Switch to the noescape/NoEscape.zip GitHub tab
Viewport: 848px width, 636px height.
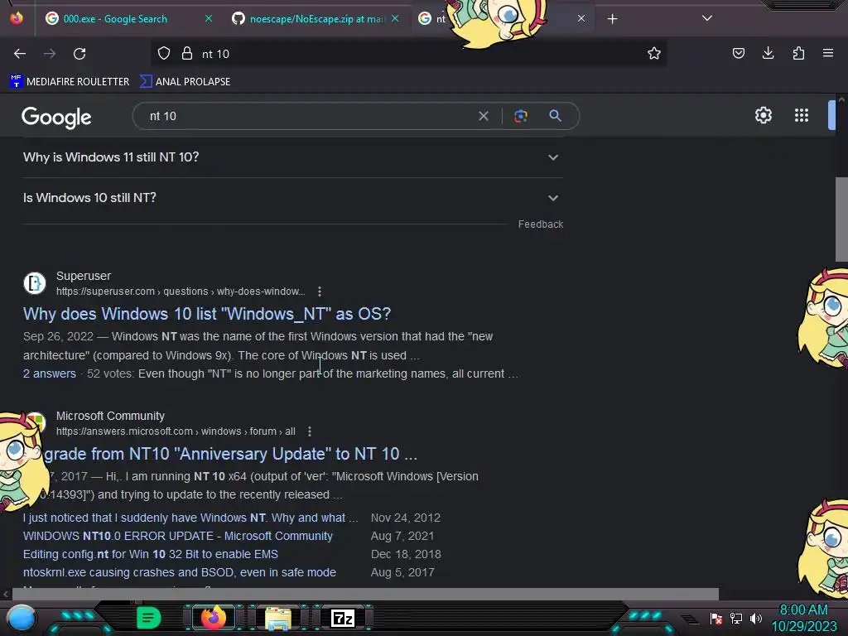(317, 19)
